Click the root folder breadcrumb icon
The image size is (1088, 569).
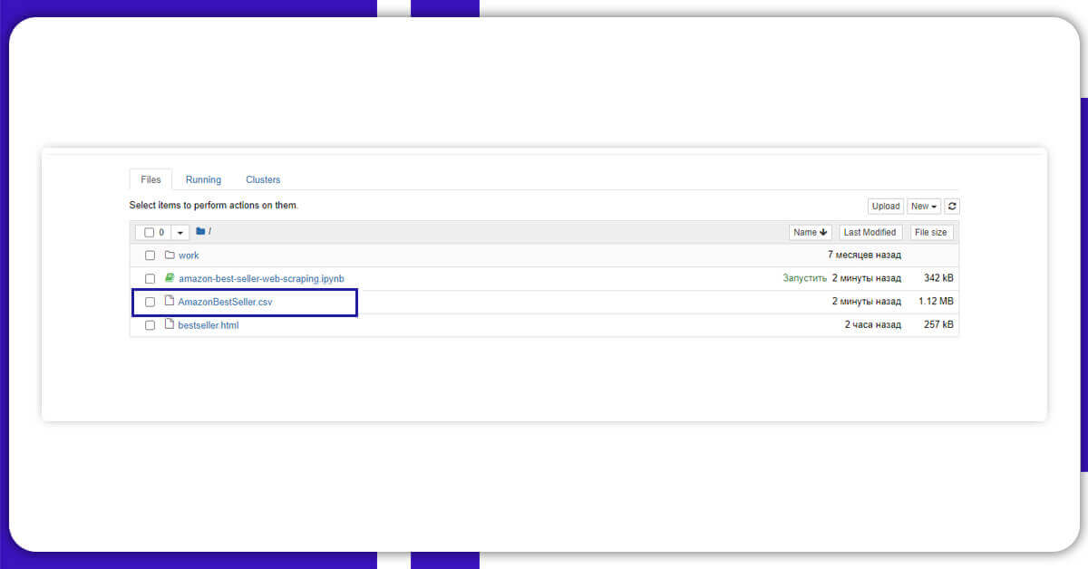[x=200, y=231]
